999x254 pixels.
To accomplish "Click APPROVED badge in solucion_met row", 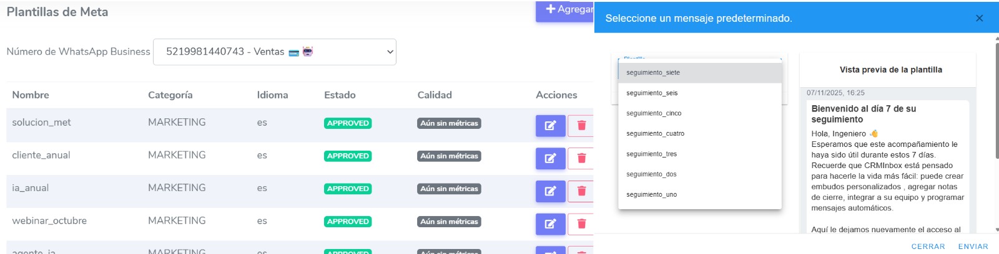I will [348, 123].
